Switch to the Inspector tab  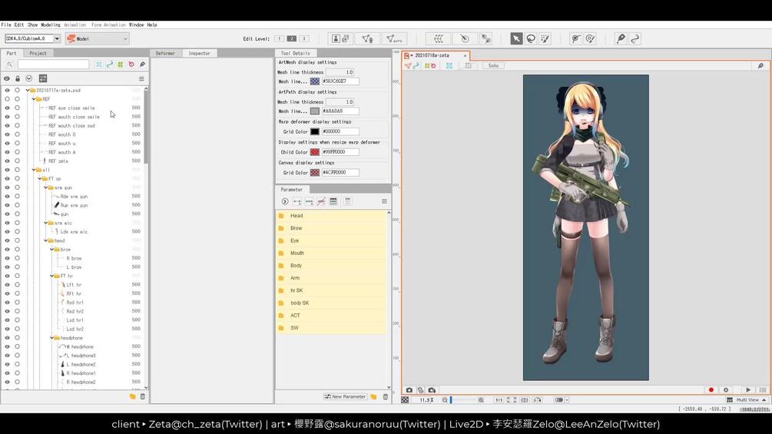click(200, 53)
